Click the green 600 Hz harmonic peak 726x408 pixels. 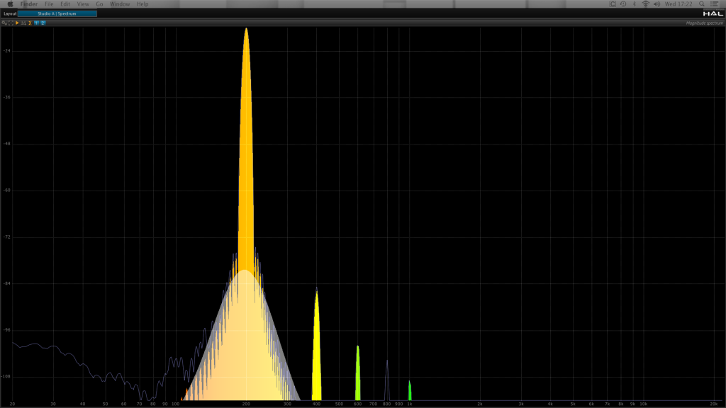[x=357, y=373]
